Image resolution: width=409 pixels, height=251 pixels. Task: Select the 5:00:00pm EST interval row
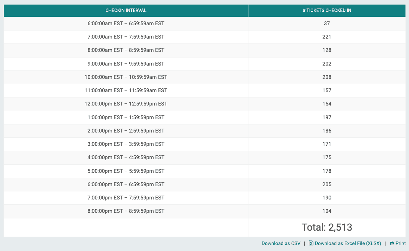click(x=126, y=171)
